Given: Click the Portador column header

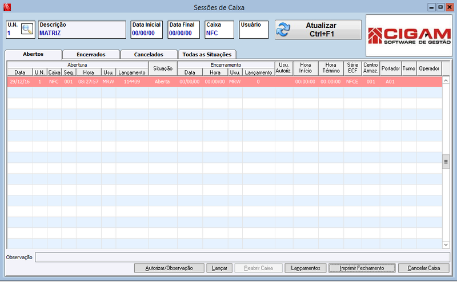Looking at the screenshot, I should click(x=391, y=68).
